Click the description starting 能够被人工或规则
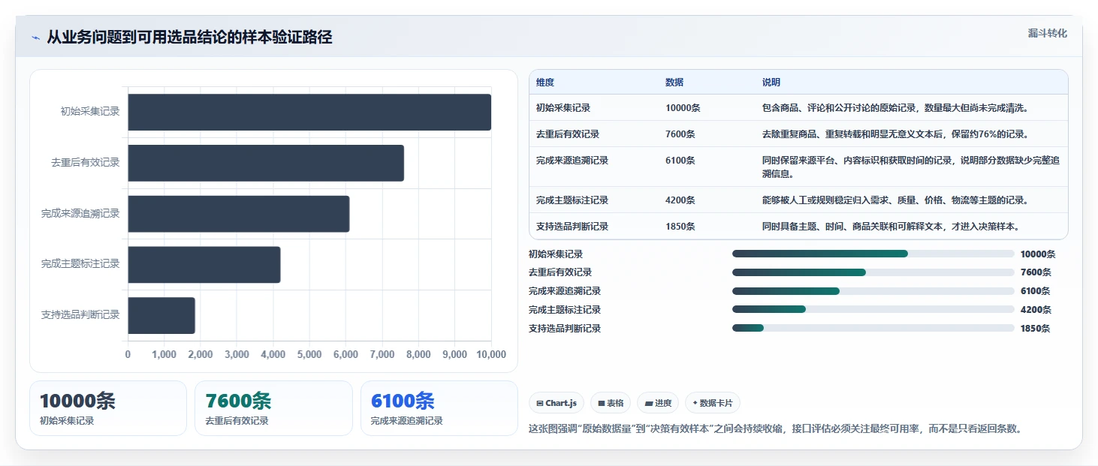Screen dimensions: 1098x466 895,200
